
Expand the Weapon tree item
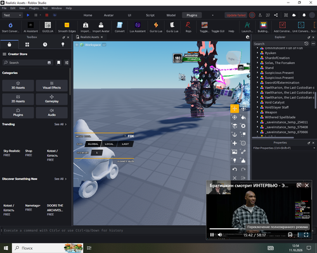pos(257,112)
